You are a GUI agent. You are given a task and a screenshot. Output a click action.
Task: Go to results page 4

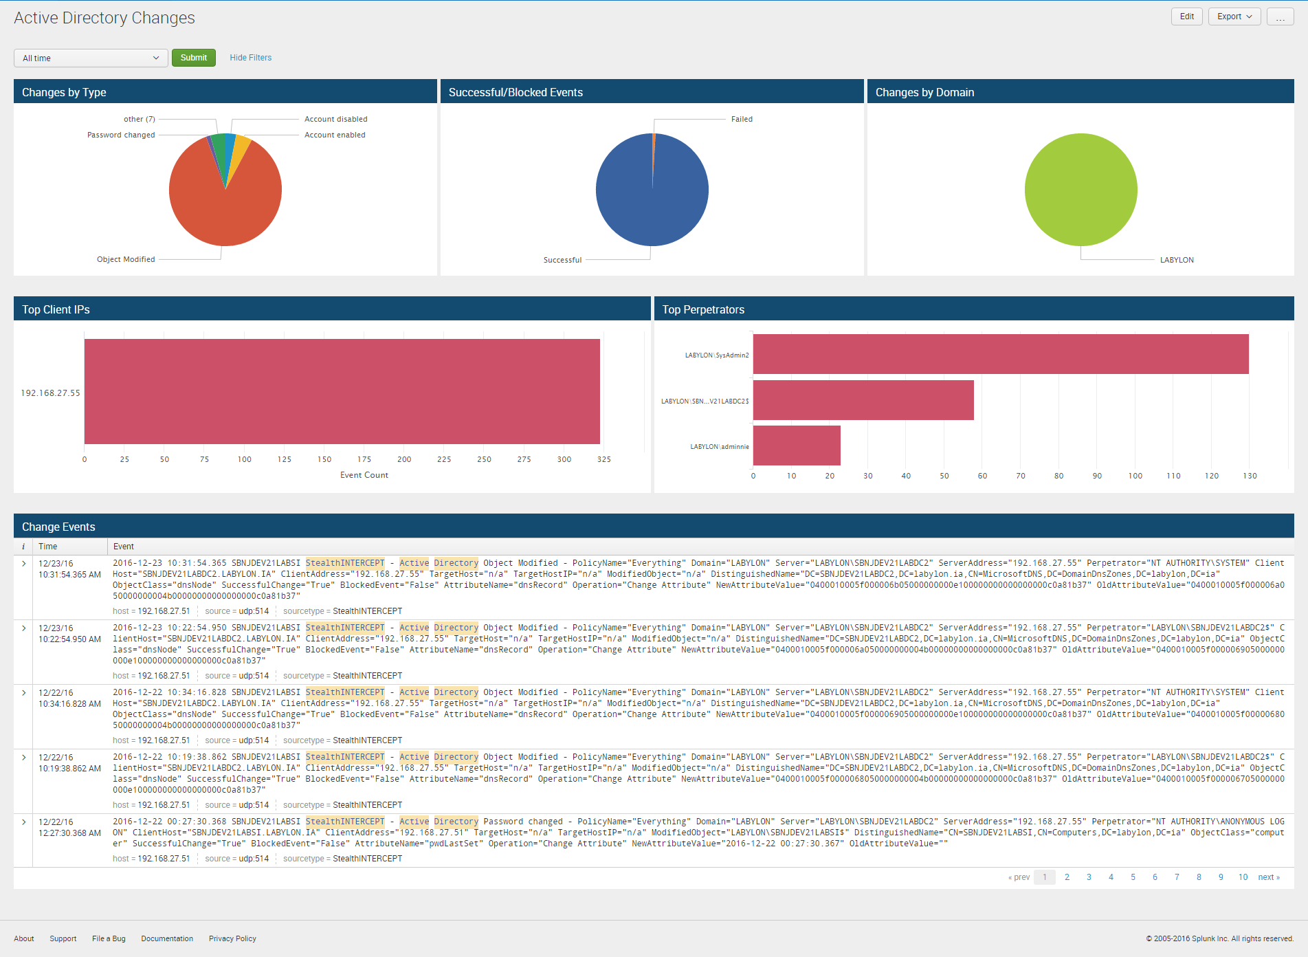click(x=1111, y=877)
